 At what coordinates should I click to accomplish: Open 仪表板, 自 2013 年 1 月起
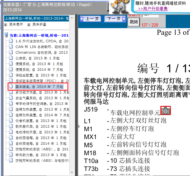(x=37, y=58)
